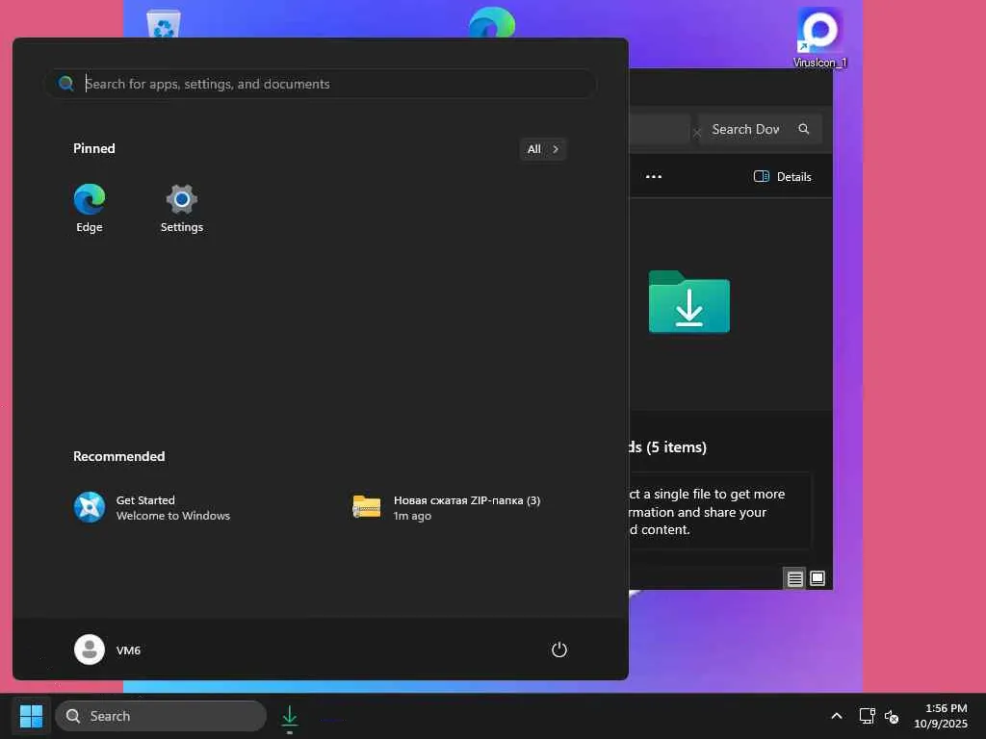Click the search icon in the Start menu box
Screen dimensions: 986x739
click(66, 83)
